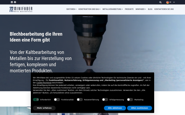Click the Minifaber logo
The height and width of the screenshot is (115, 185).
coord(21,10)
